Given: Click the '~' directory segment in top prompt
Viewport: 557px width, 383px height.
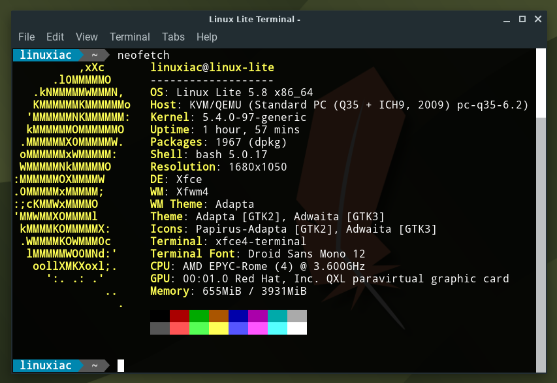Looking at the screenshot, I should coord(95,55).
